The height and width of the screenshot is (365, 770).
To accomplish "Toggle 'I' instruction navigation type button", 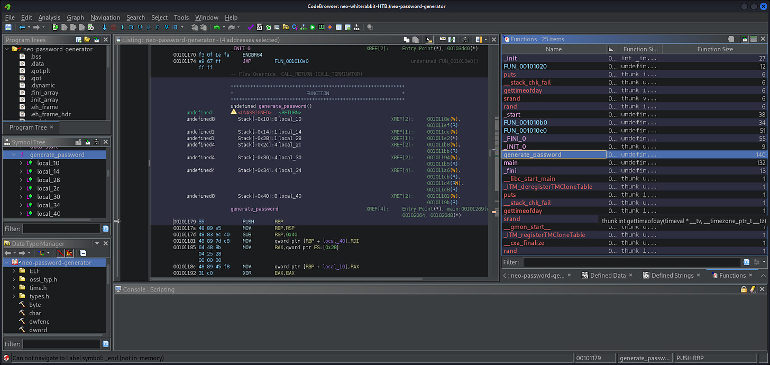I will [x=123, y=27].
